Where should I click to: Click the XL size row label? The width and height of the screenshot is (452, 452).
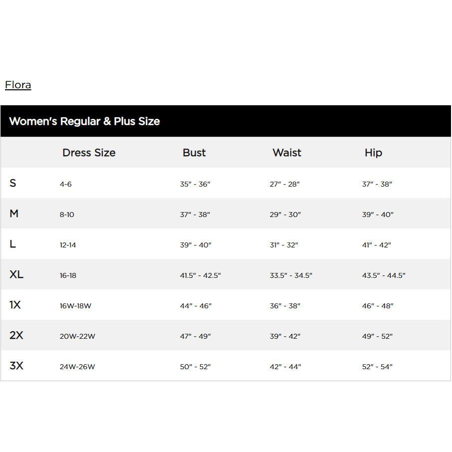point(16,274)
